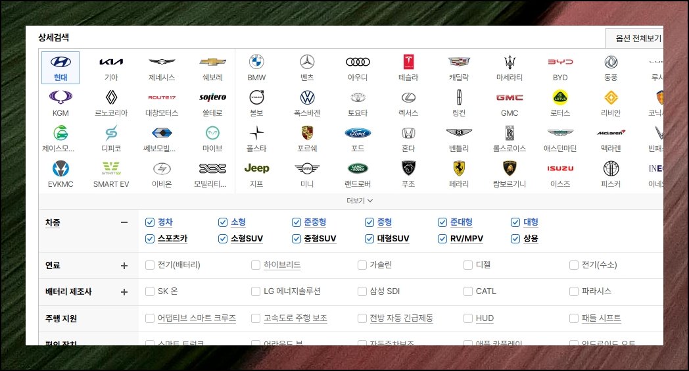Uncheck the 준중형 checkbox

click(x=296, y=222)
